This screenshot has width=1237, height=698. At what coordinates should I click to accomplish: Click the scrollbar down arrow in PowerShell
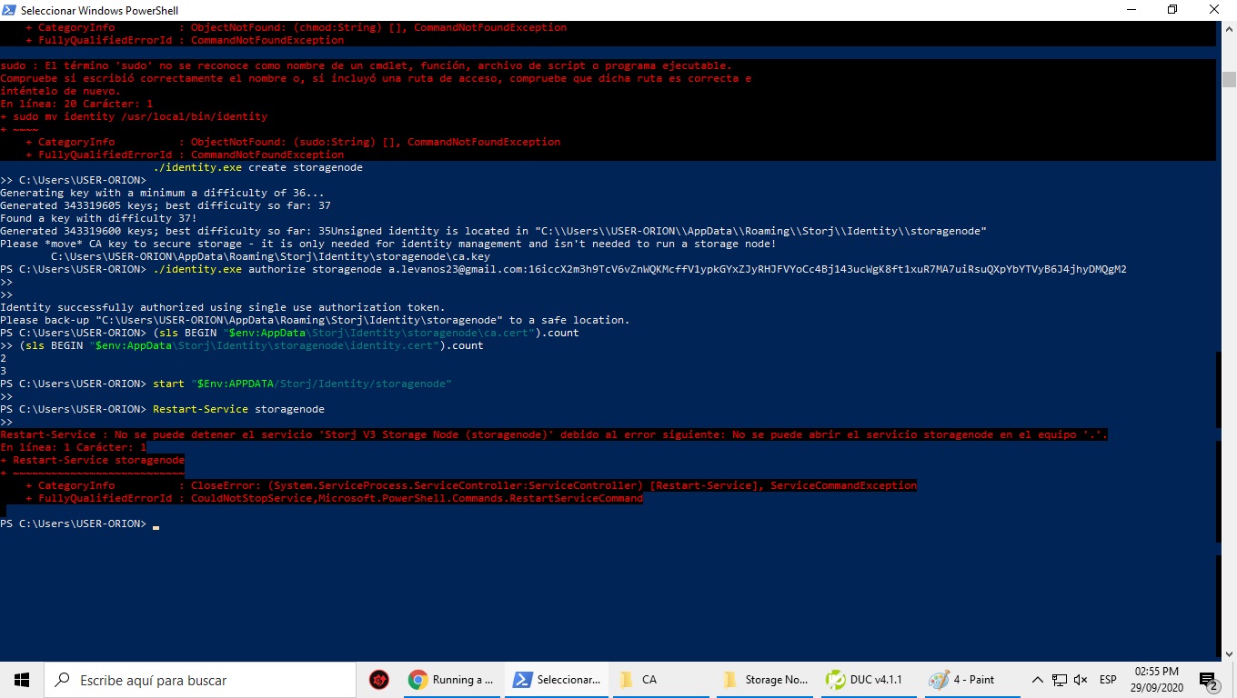pyautogui.click(x=1229, y=653)
